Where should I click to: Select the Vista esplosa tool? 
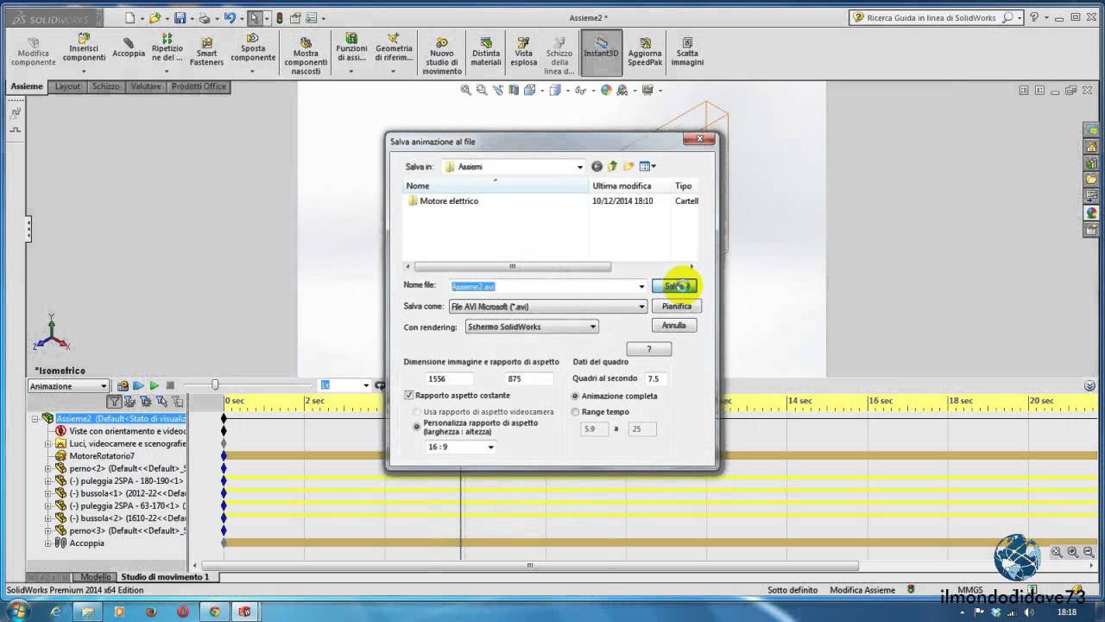(x=524, y=52)
